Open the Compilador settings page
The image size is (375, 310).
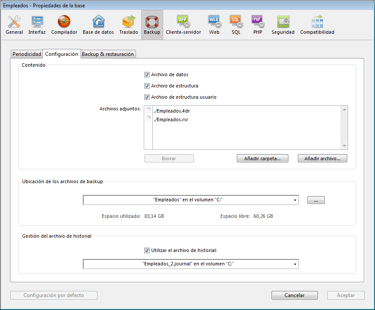pyautogui.click(x=64, y=25)
